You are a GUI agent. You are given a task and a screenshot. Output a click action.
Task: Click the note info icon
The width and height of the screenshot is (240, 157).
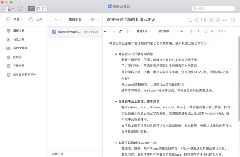[x=233, y=20]
